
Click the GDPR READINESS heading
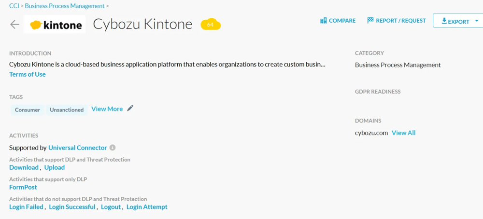(x=378, y=92)
